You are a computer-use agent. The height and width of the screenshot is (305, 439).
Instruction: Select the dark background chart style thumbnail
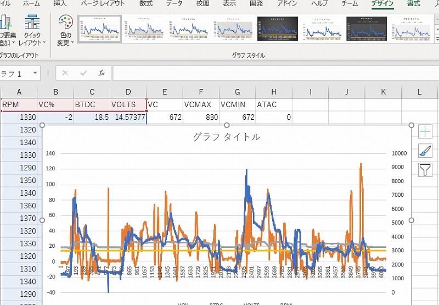pos(278,29)
